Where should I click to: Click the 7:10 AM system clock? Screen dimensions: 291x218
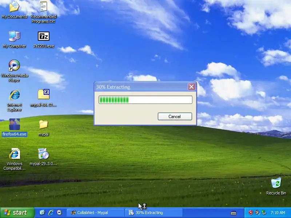coord(278,213)
